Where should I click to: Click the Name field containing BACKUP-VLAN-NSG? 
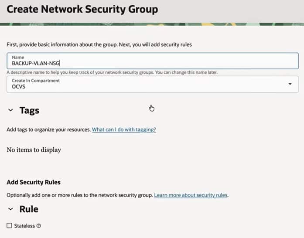tap(153, 61)
